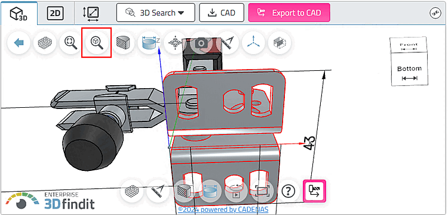Collapse the viewer panel with arrows icon

tap(435, 13)
